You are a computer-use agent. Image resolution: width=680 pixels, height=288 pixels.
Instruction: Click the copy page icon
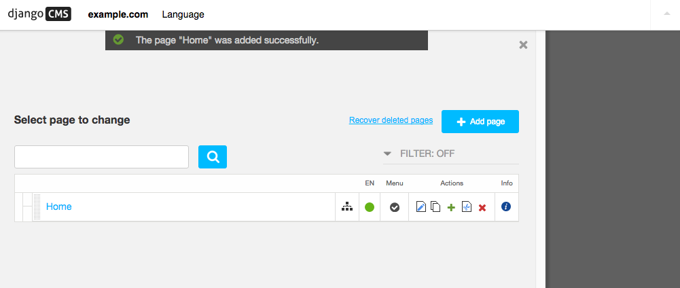pos(435,207)
